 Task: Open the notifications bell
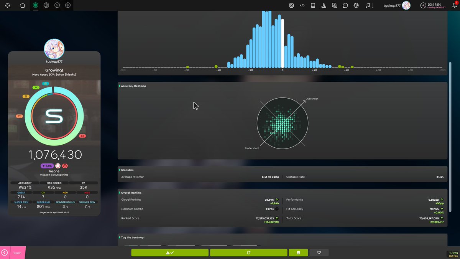(454, 5)
